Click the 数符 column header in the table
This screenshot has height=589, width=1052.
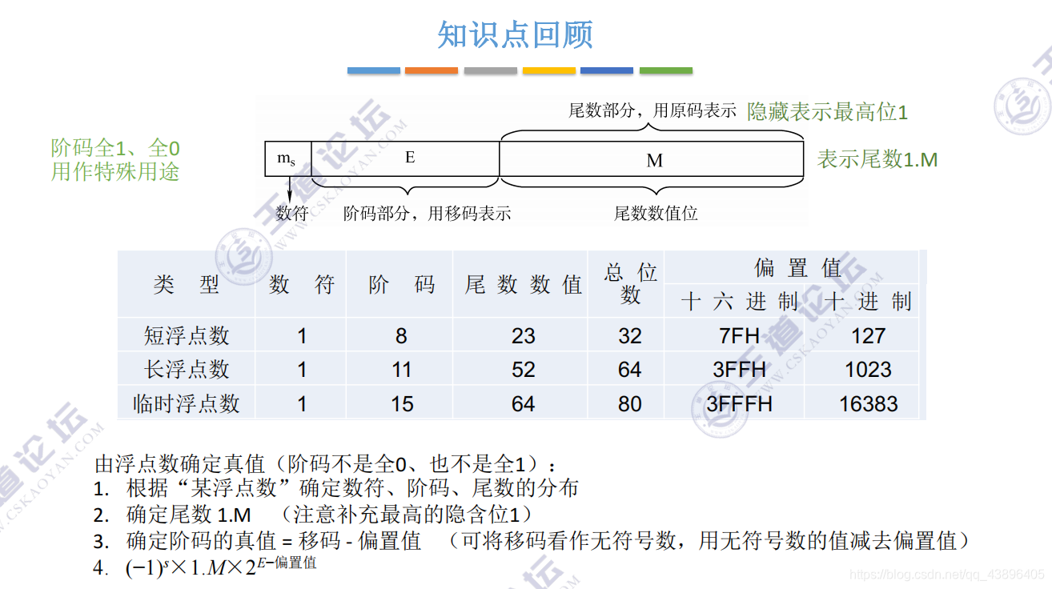click(x=302, y=284)
